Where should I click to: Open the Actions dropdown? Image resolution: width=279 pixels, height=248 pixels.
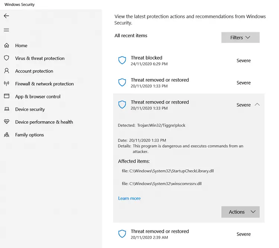[240, 212]
